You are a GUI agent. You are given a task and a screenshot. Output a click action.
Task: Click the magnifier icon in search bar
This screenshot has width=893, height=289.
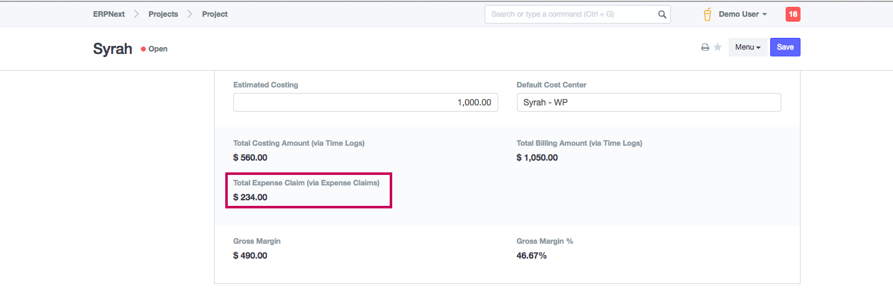click(x=662, y=14)
